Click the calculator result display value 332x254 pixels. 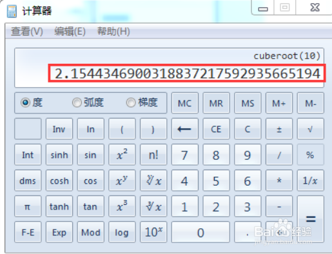[x=188, y=73]
